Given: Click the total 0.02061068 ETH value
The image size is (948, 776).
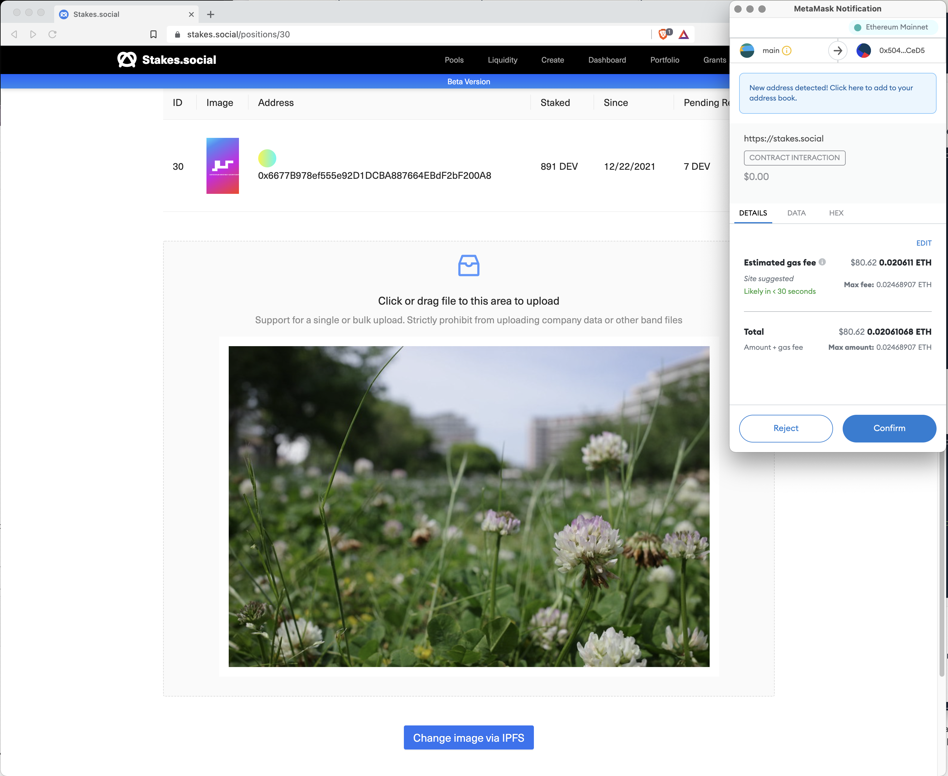Looking at the screenshot, I should [899, 332].
